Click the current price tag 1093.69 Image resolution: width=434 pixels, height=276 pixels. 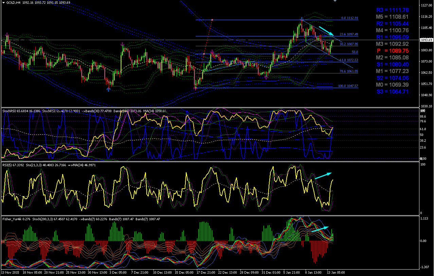(x=426, y=40)
